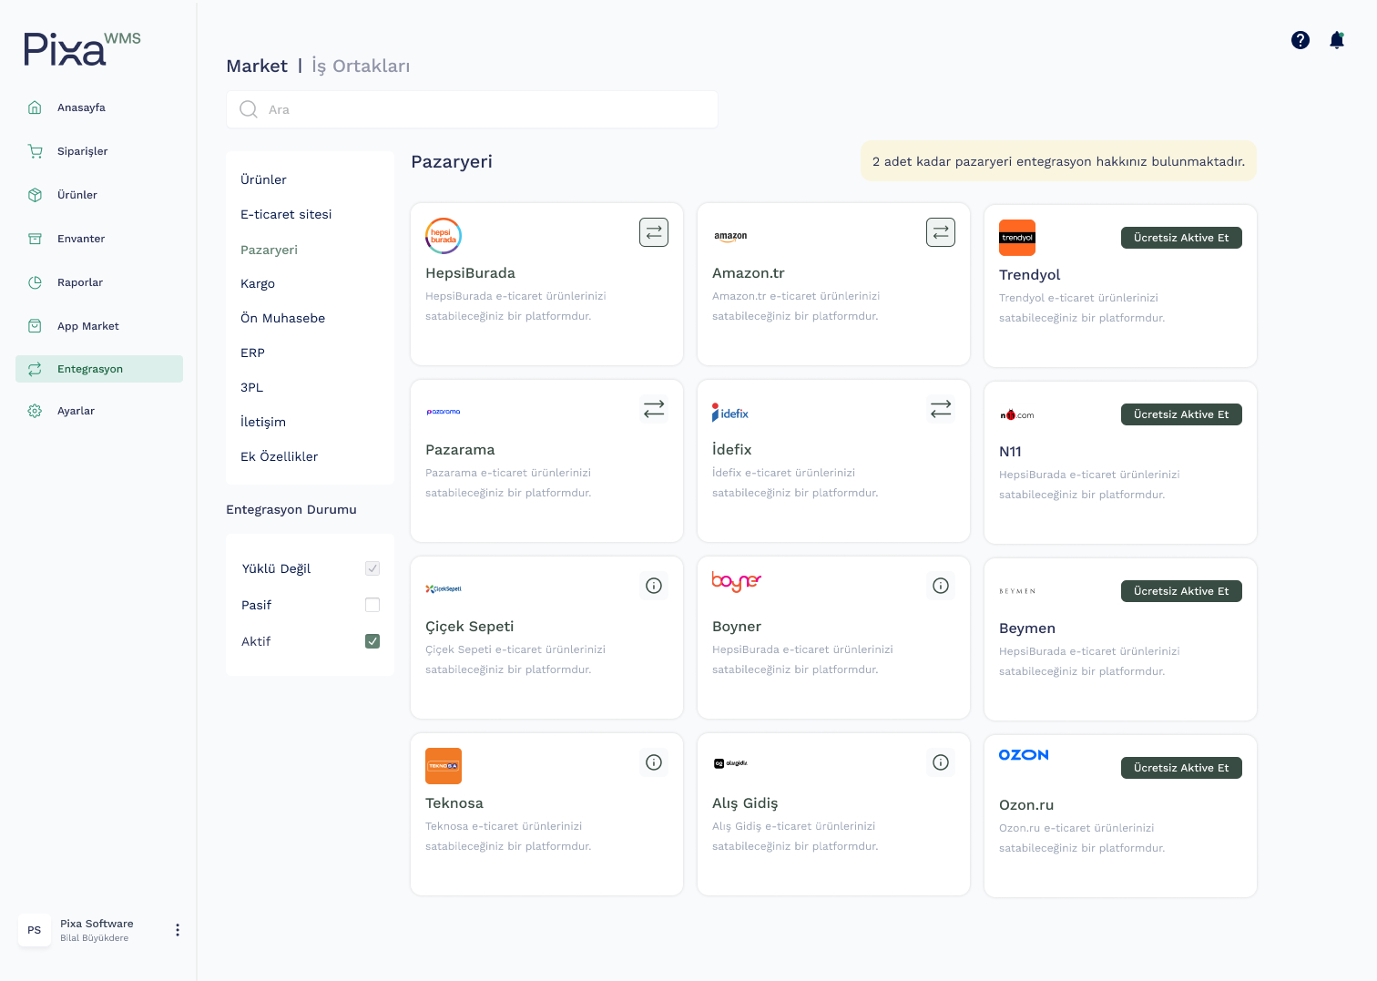Open the user menu three-dot button
This screenshot has width=1377, height=981.
(178, 930)
